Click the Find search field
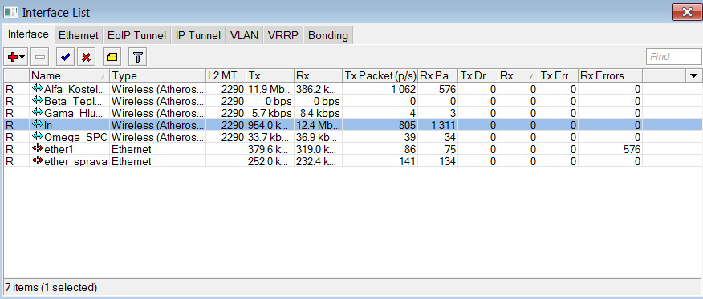 tap(673, 57)
